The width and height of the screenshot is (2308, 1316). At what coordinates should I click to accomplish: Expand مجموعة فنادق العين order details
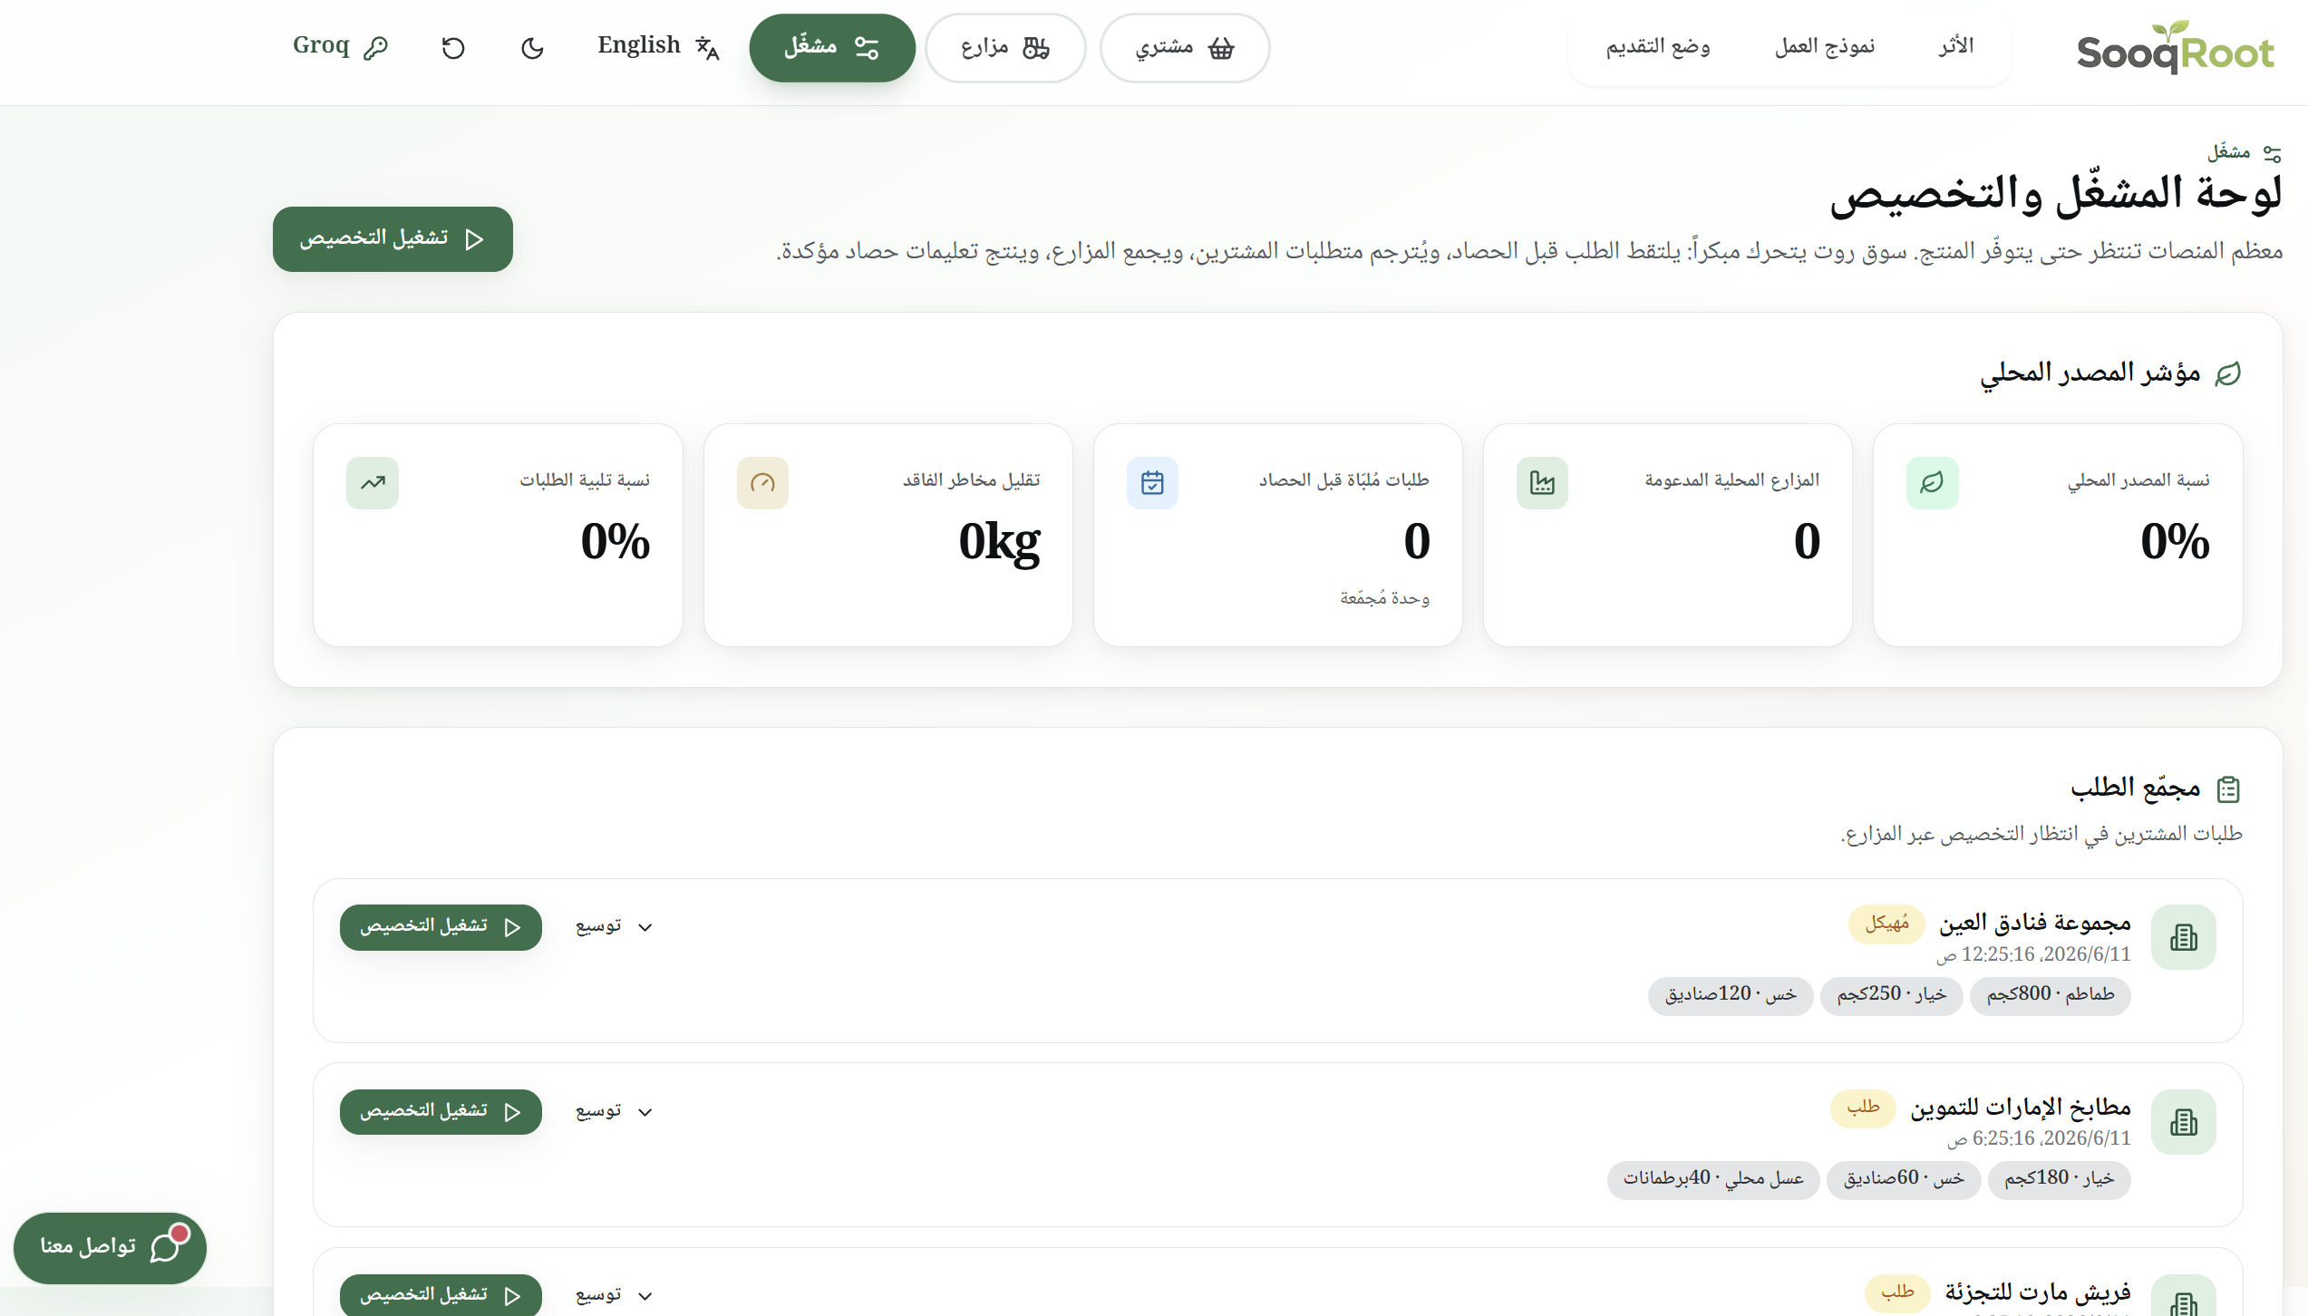click(614, 926)
